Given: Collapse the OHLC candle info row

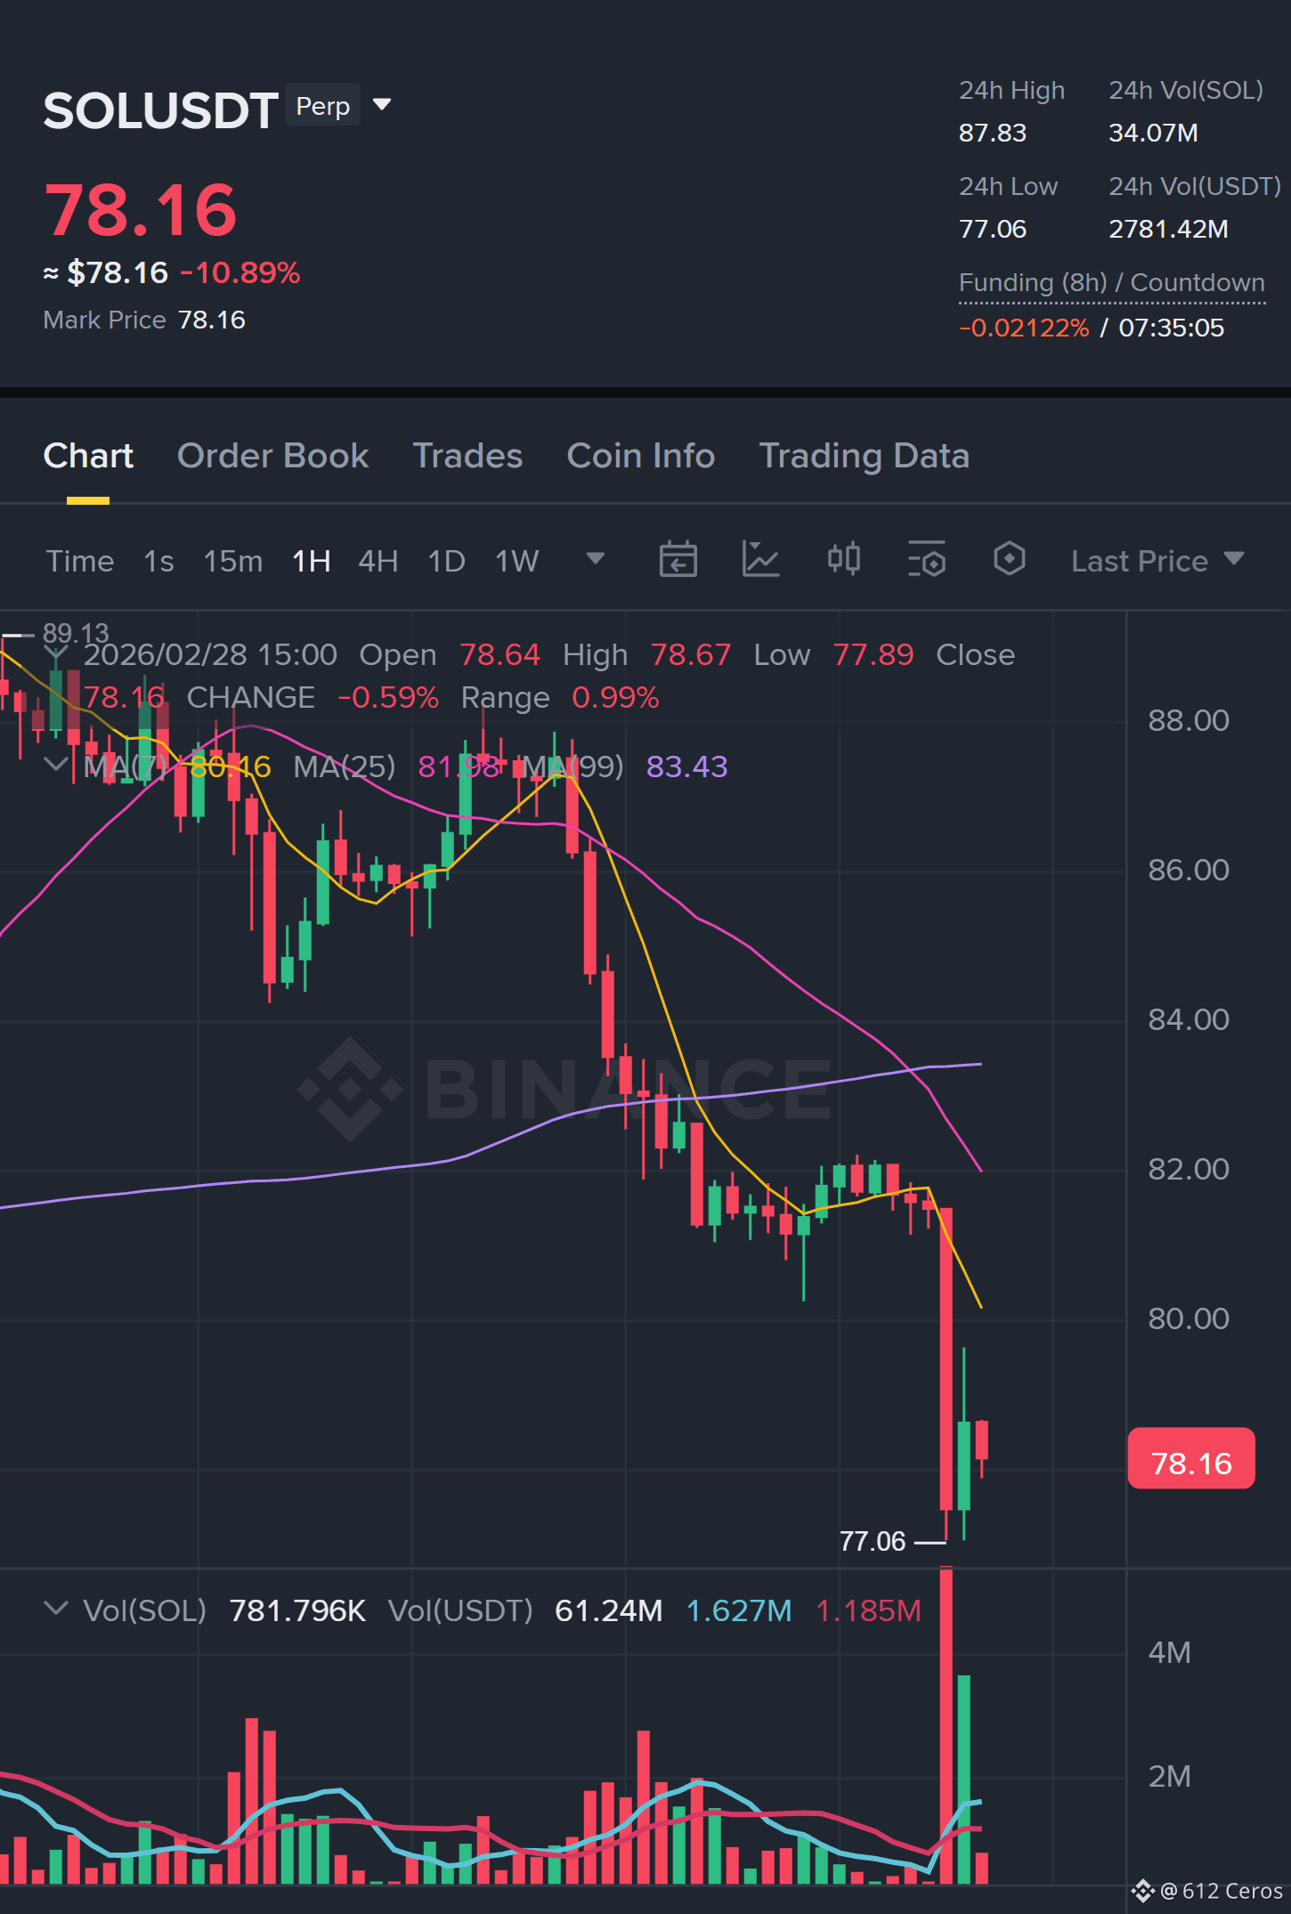Looking at the screenshot, I should [55, 653].
